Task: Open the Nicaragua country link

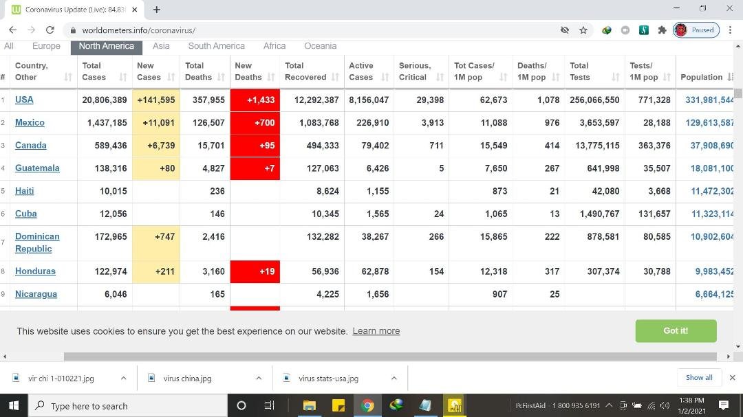Action: pos(36,294)
